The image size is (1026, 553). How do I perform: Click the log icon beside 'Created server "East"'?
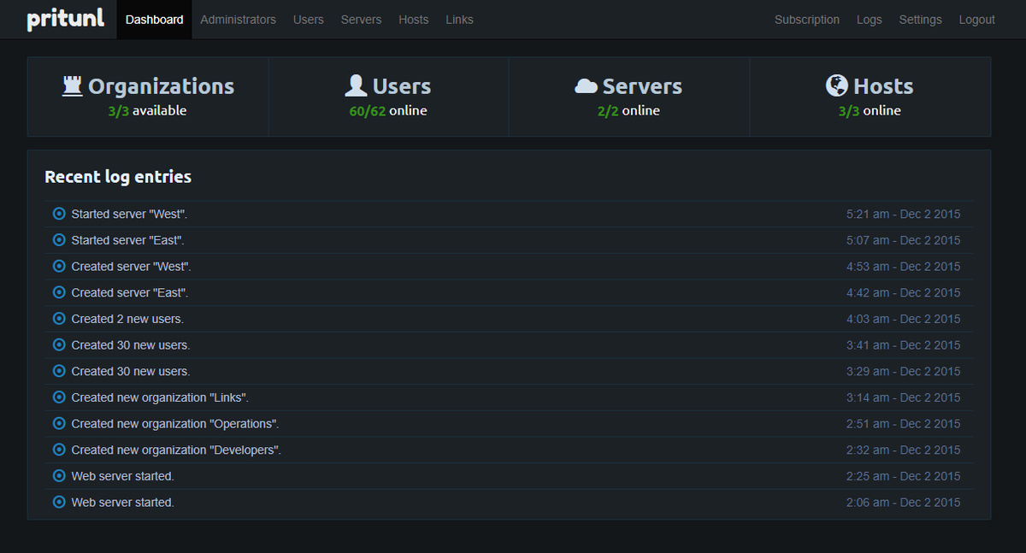point(58,292)
